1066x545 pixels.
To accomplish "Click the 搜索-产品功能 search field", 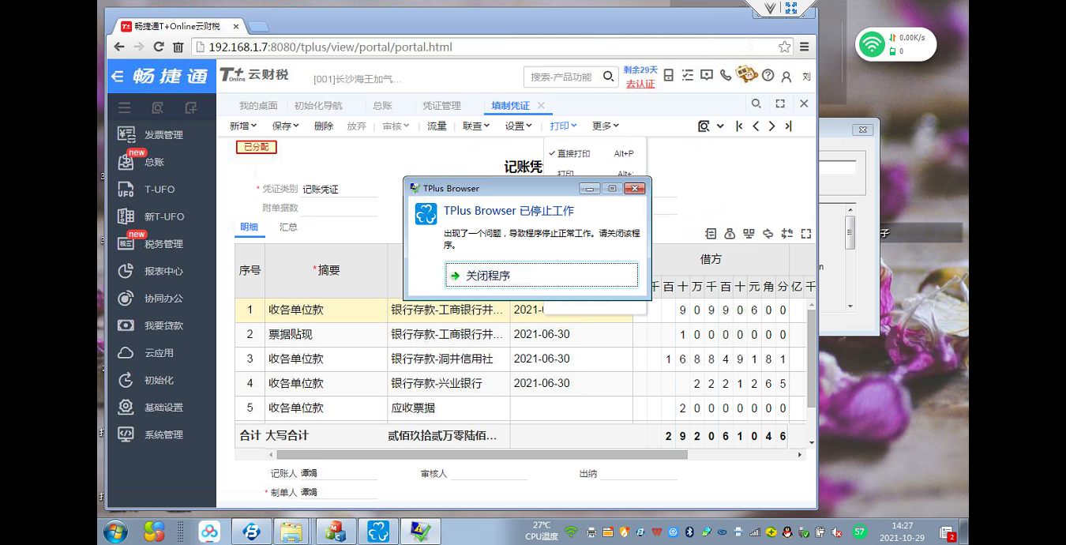I will (562, 77).
